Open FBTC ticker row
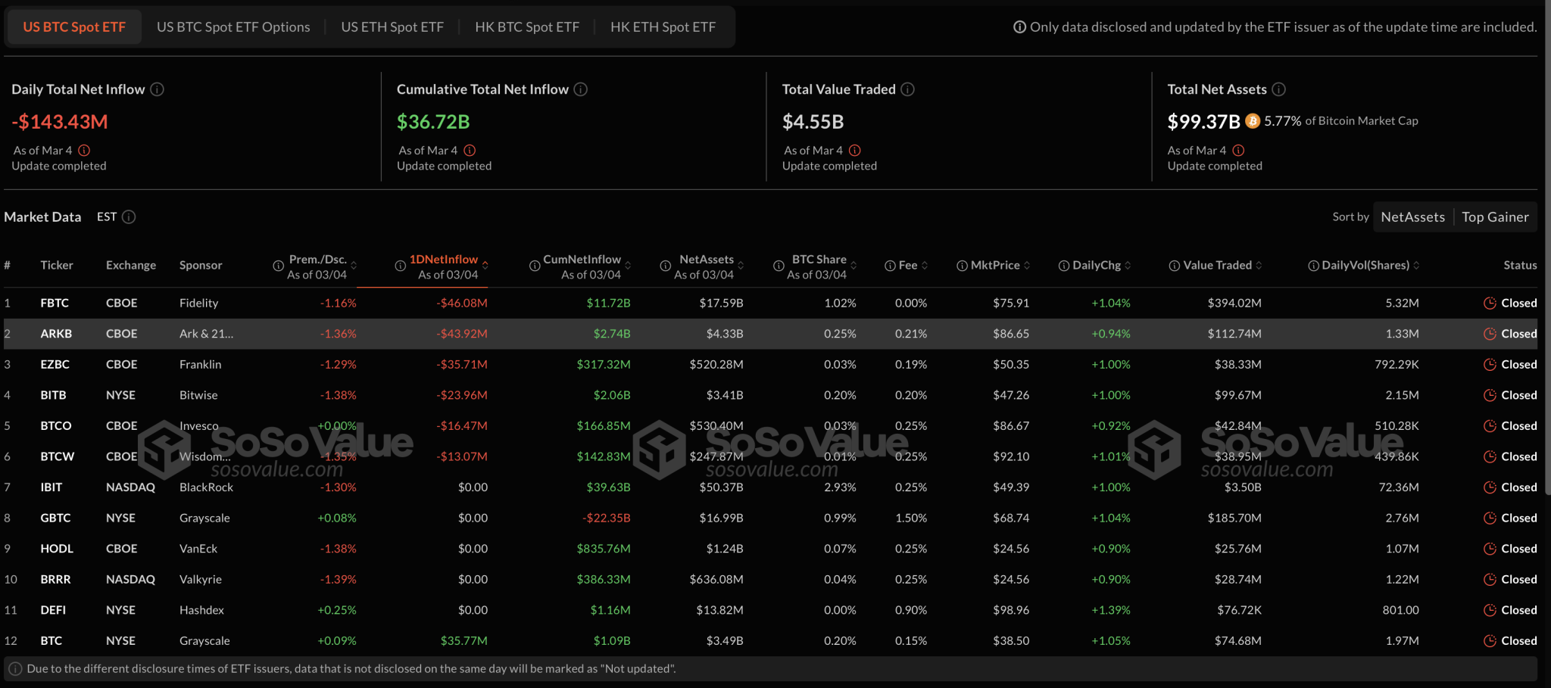Viewport: 1551px width, 688px height. 770,303
